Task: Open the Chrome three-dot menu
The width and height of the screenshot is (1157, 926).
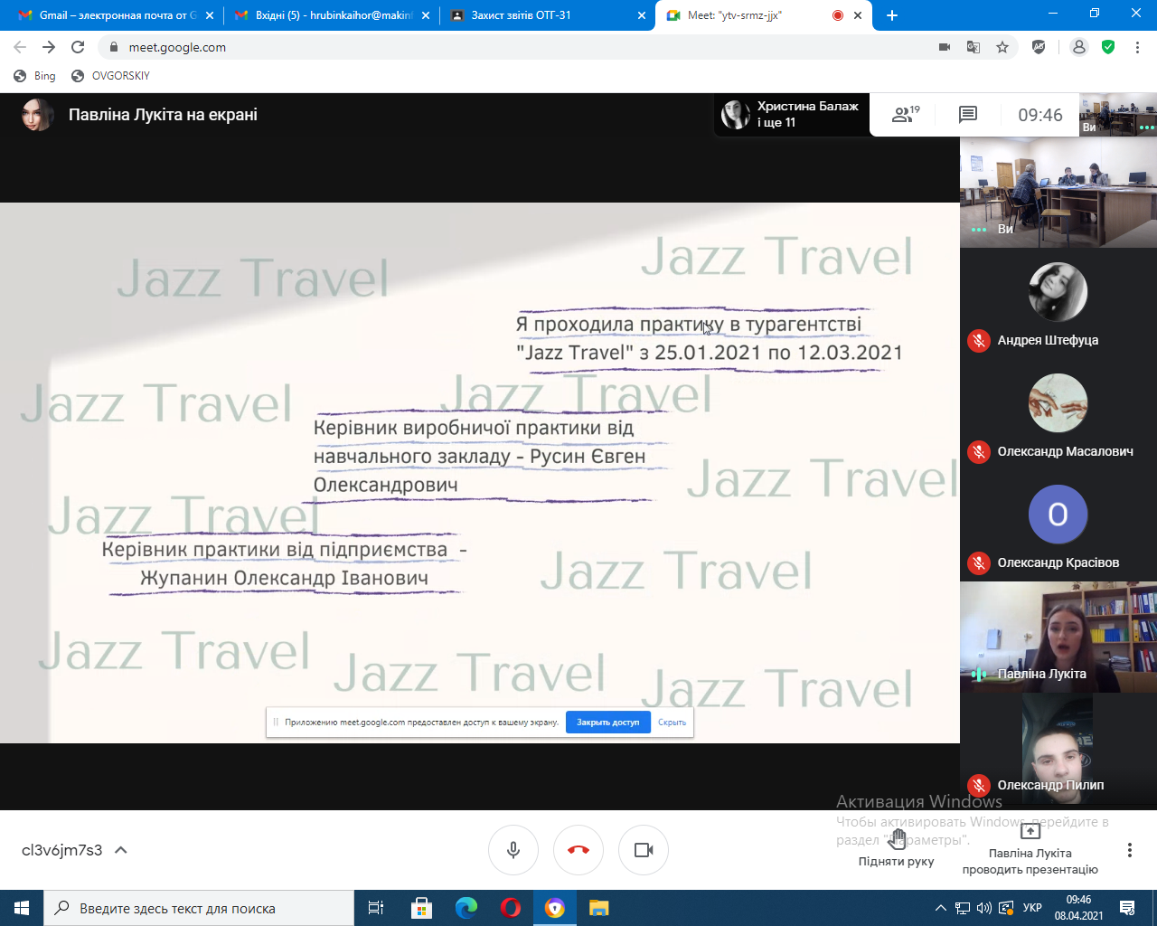Action: click(1137, 47)
